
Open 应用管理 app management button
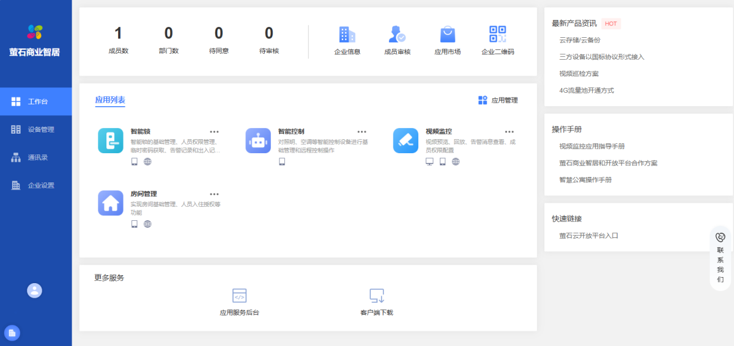pyautogui.click(x=498, y=101)
